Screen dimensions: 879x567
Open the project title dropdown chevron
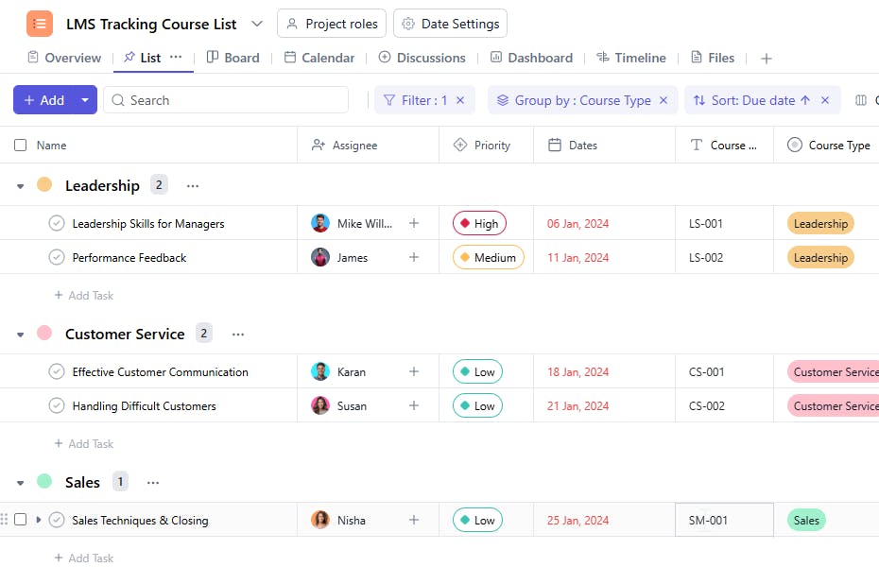258,24
